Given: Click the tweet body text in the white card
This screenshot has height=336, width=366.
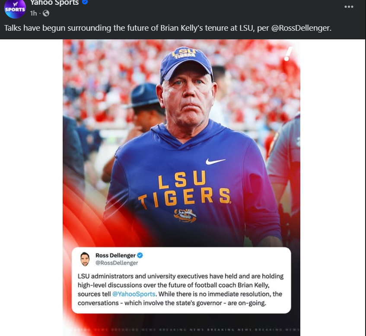Looking at the screenshot, I should coord(181,290).
